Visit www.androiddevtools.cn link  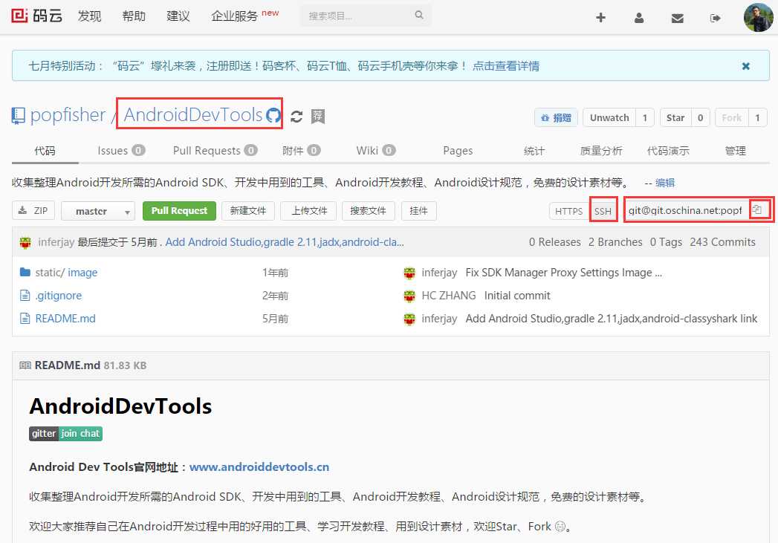(259, 467)
